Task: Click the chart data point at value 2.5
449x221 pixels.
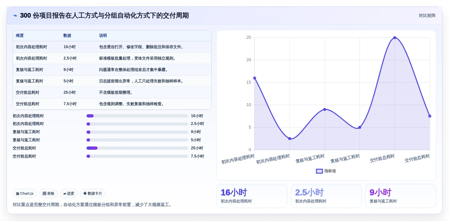Action: [x=290, y=139]
